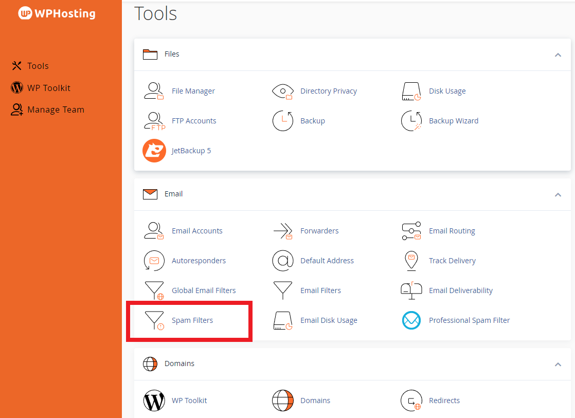Select the Email Accounts icon
The image size is (575, 418).
point(153,231)
